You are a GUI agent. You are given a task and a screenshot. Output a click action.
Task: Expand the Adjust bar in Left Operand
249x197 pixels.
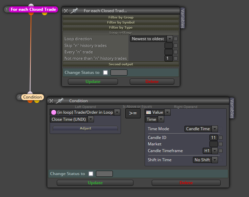point(85,128)
